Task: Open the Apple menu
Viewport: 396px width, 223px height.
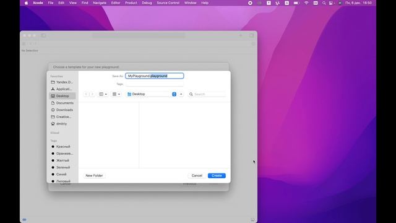Action: [26, 3]
